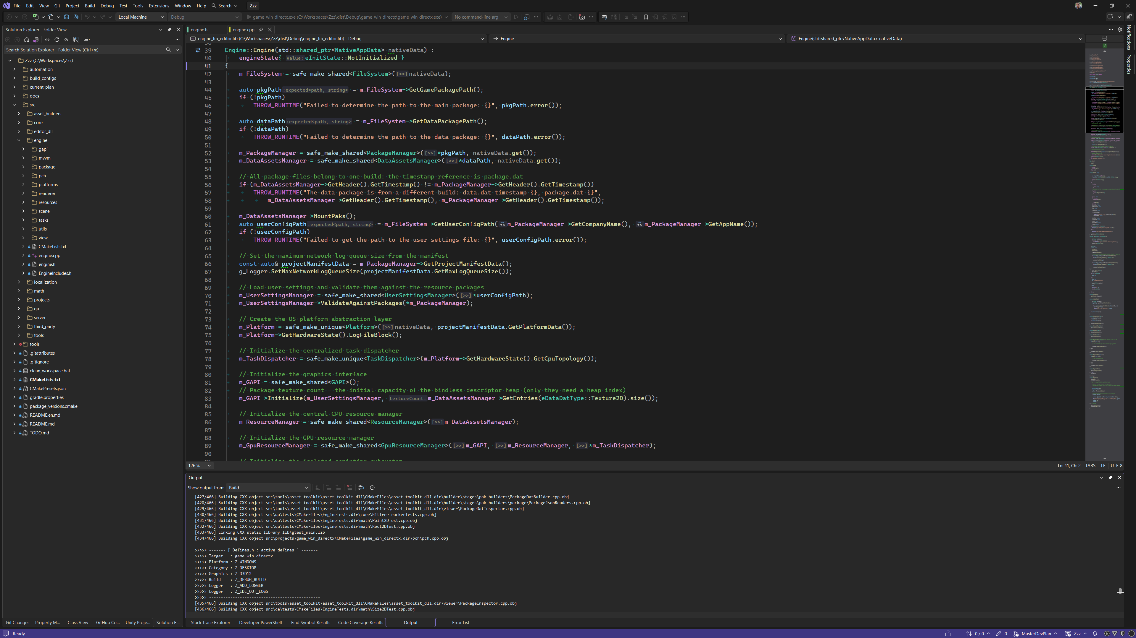Click Save All in the toolbar

click(x=76, y=17)
